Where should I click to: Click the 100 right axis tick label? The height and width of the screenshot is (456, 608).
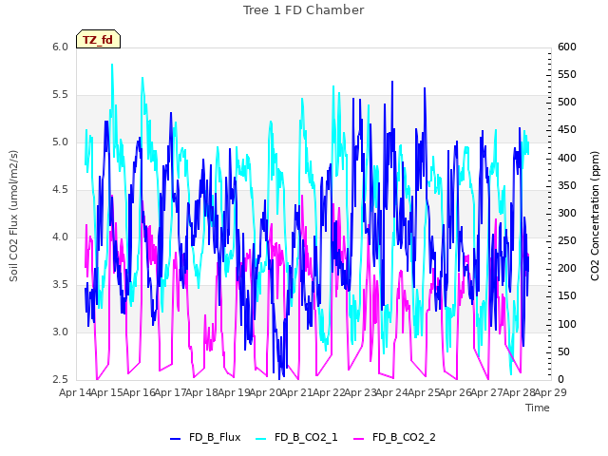[567, 324]
